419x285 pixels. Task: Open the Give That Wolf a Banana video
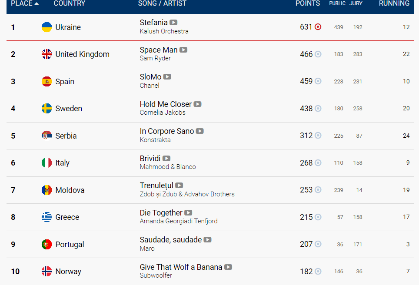(x=228, y=267)
